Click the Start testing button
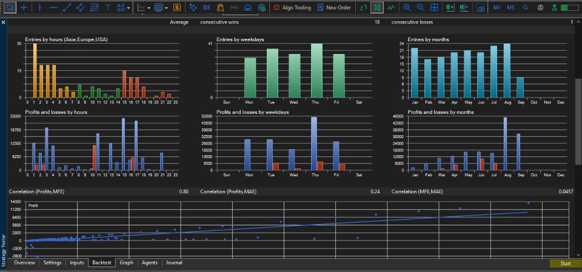The width and height of the screenshot is (582, 272). pos(565,263)
